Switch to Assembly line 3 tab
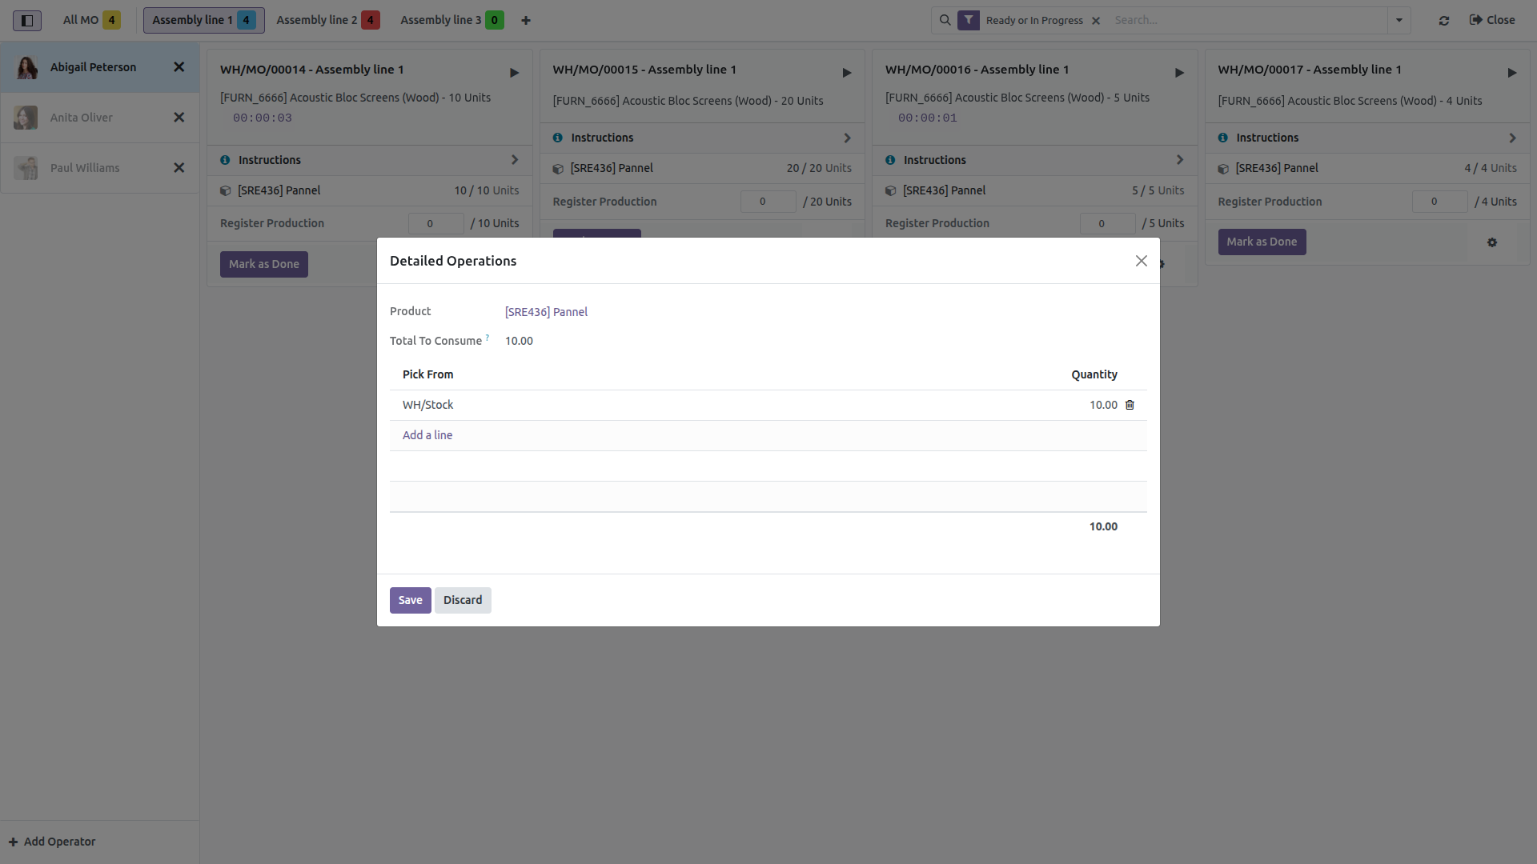1537x864 pixels. pyautogui.click(x=451, y=20)
